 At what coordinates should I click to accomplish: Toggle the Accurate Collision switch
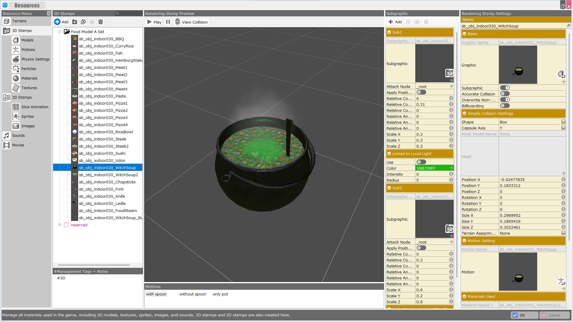(x=505, y=94)
